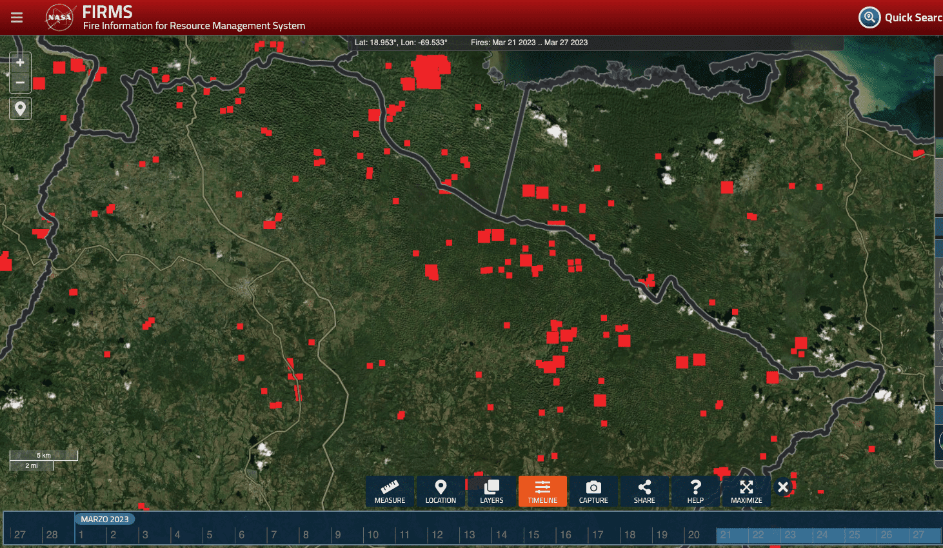This screenshot has width=943, height=548.
Task: Zoom out of the map
Action: coord(20,83)
